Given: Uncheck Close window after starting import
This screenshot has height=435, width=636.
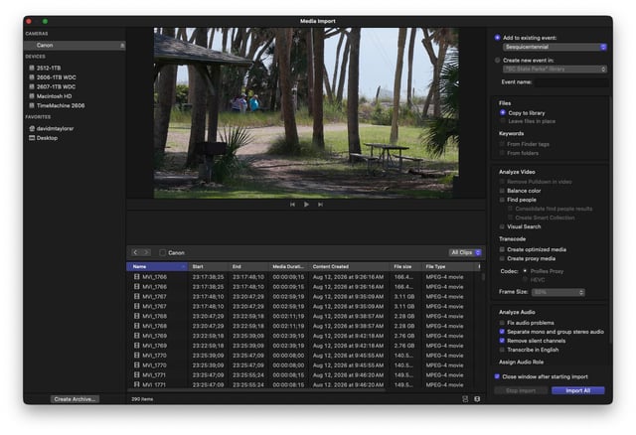Looking at the screenshot, I should coord(497,376).
